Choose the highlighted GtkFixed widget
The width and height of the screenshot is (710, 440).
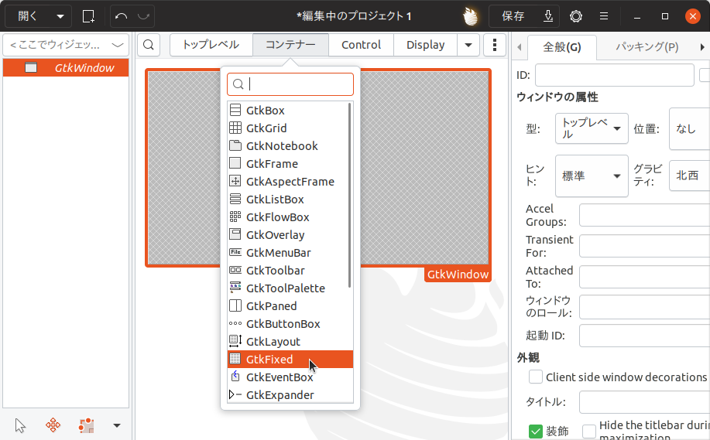pos(290,360)
